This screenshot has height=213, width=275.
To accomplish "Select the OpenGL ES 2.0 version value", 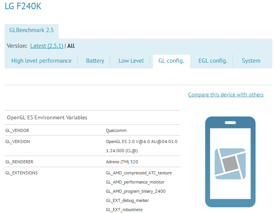I will point(142,141).
